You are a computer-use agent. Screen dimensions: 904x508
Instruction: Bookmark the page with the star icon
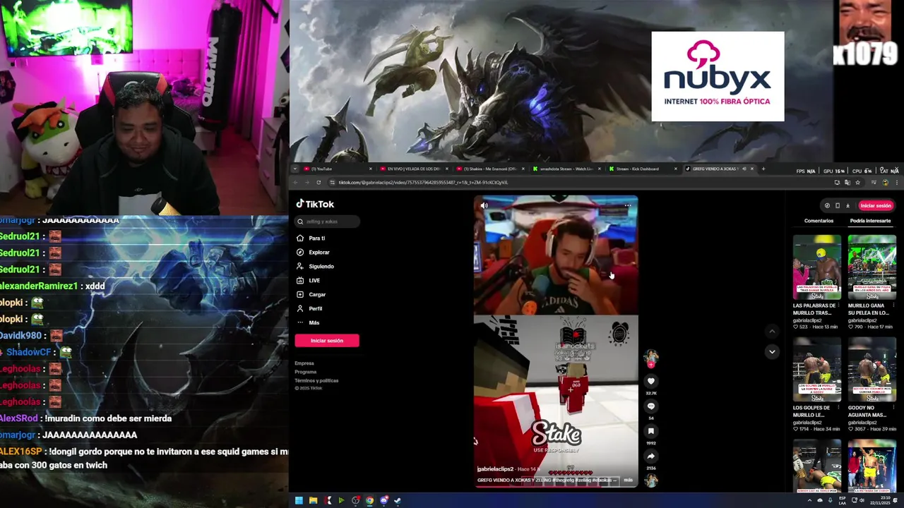coord(857,183)
